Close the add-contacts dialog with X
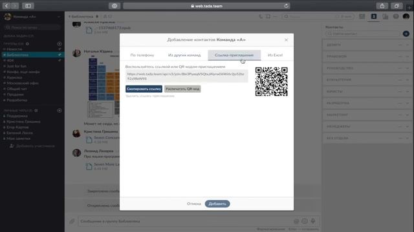The image size is (414, 232). coord(286,40)
